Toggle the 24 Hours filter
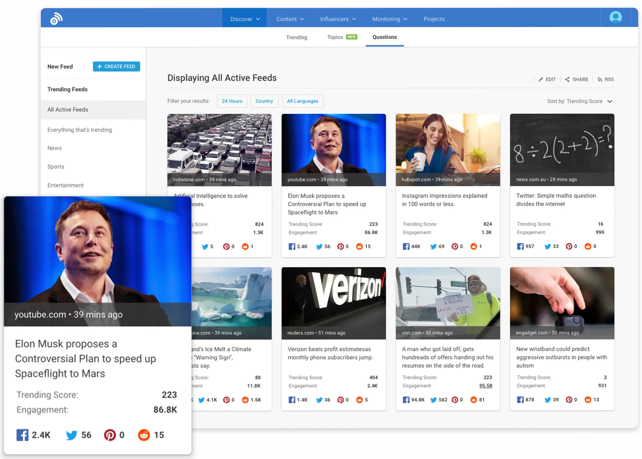This screenshot has width=642, height=459. 232,101
